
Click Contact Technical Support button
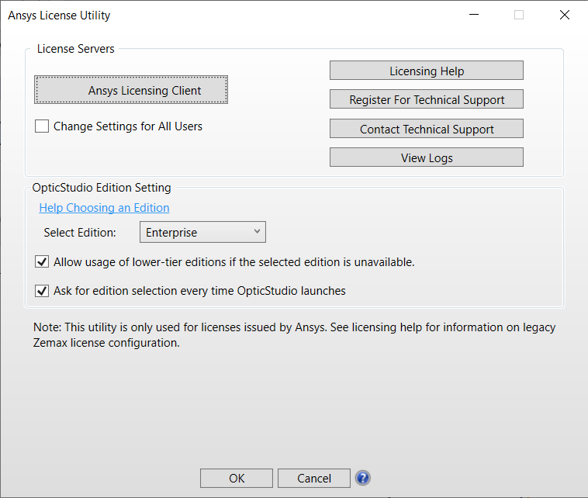(427, 129)
